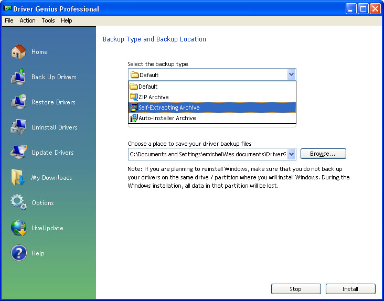Click the LiveUpdate globe icon

click(18, 228)
